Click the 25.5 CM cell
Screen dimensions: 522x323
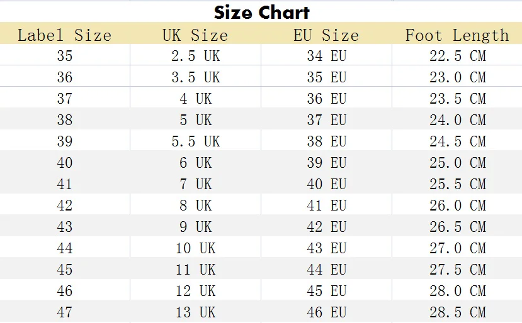[x=457, y=184]
